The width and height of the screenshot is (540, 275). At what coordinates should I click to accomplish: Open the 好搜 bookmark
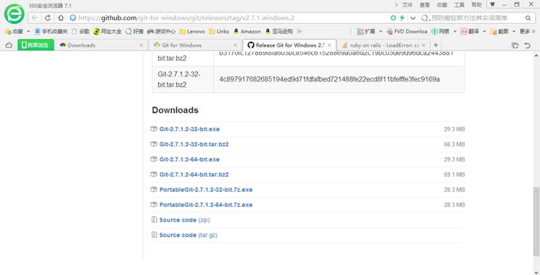(134, 32)
